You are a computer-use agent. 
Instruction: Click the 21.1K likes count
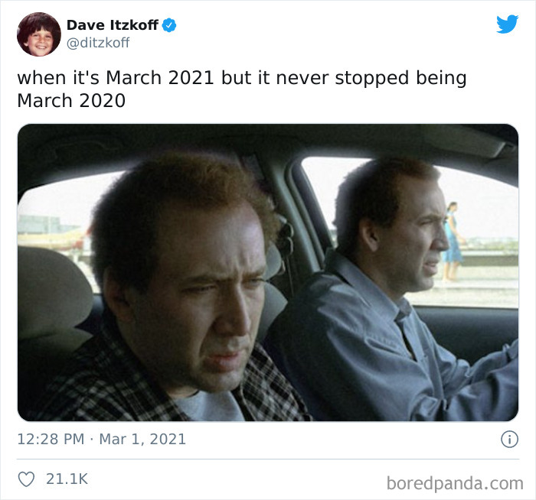[67, 479]
